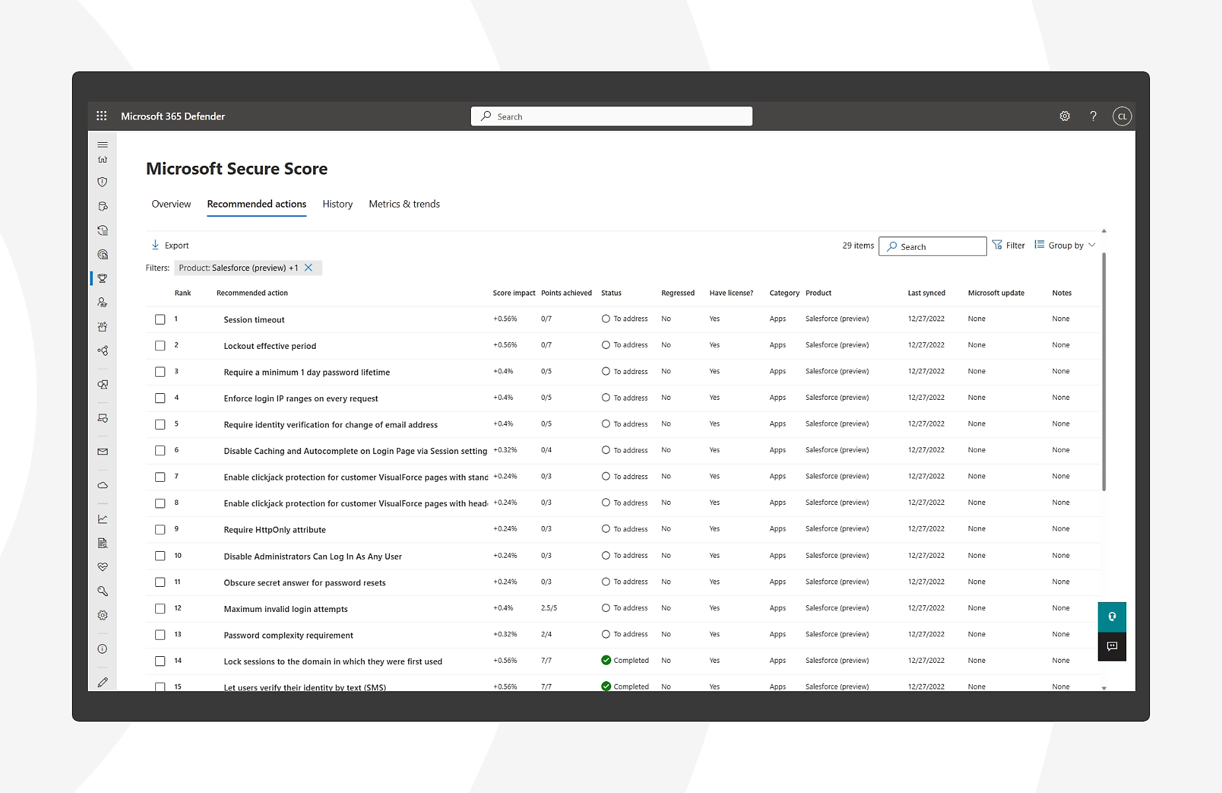Screen dimensions: 1222x793
Task: Open the CL account menu
Action: [1122, 116]
